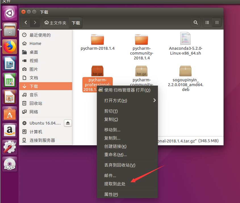
Task: Open 桌面 in the sidebar
Action: [46, 52]
